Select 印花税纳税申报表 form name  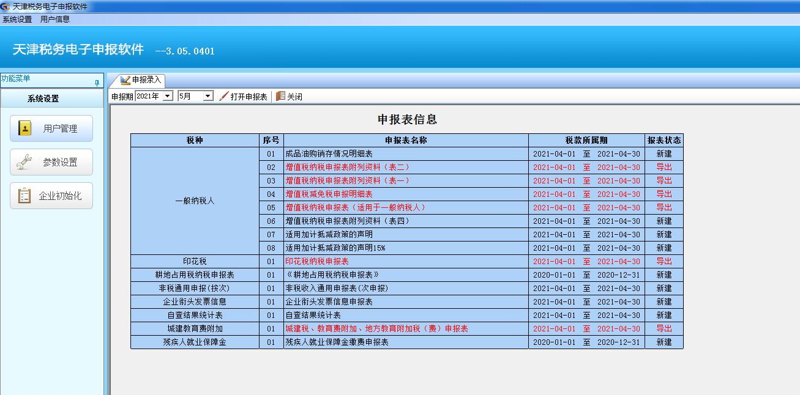coord(317,262)
